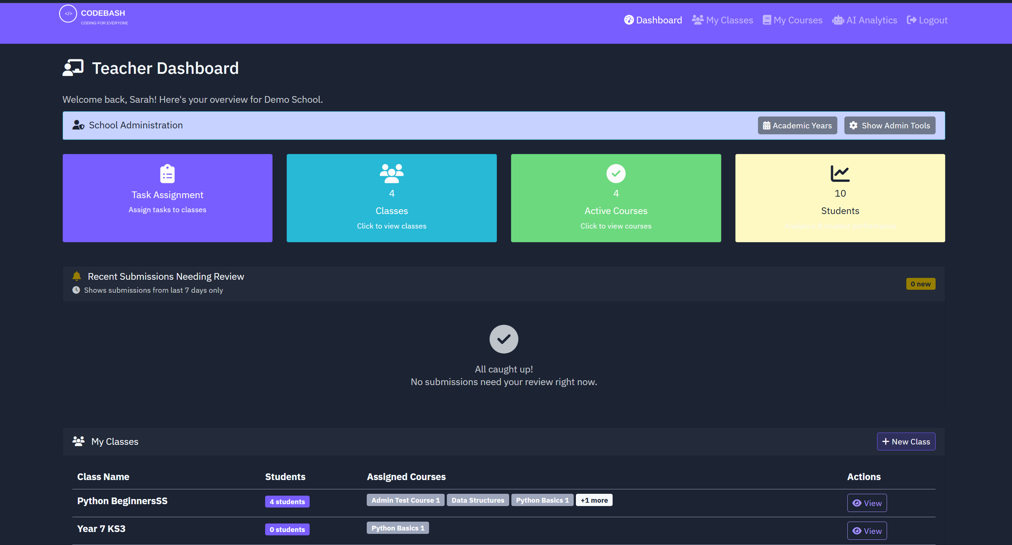Image resolution: width=1012 pixels, height=545 pixels.
Task: Click the 4 students badge
Action: point(287,502)
